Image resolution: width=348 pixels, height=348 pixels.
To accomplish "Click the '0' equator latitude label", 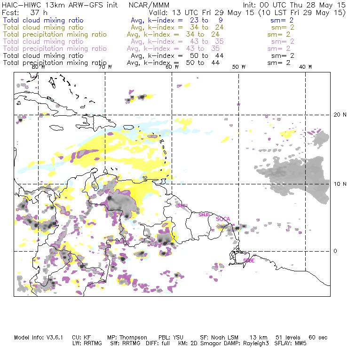I will 335,251.
